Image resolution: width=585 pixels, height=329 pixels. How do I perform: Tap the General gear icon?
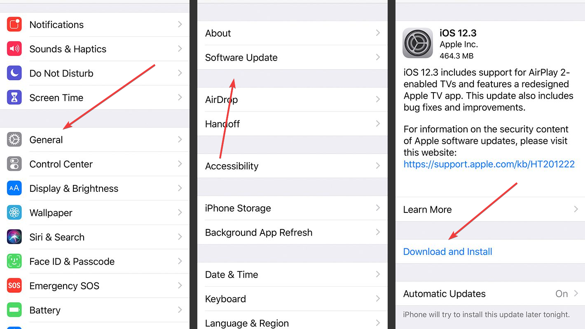(14, 140)
